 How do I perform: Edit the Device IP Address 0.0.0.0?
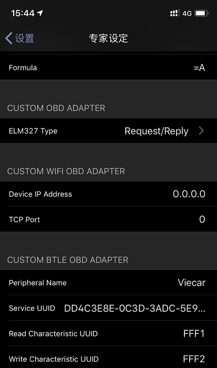pyautogui.click(x=189, y=194)
